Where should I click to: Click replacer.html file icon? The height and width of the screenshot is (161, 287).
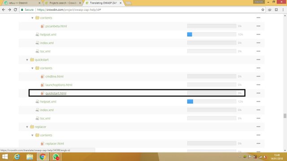pyautogui.click(x=42, y=144)
